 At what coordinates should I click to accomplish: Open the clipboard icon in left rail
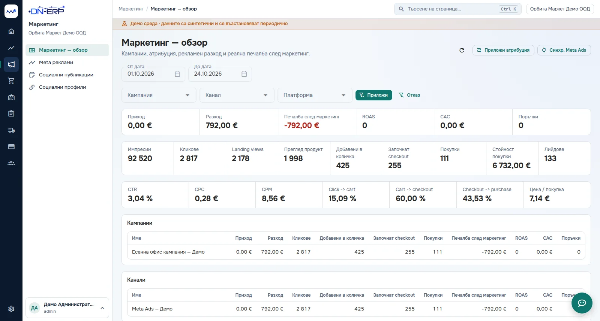[x=11, y=113]
